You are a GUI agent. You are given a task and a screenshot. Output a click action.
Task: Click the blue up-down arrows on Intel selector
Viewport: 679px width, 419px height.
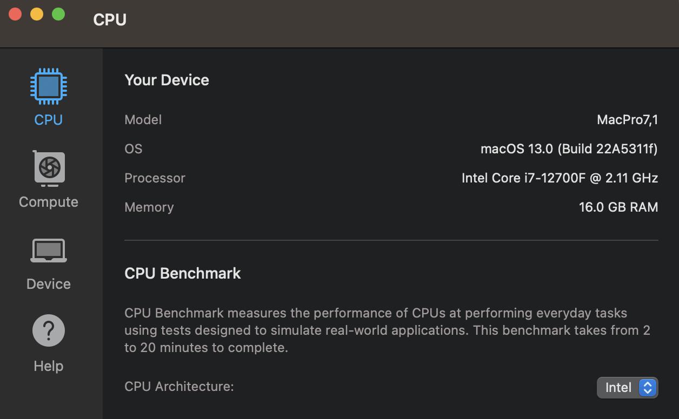point(648,387)
